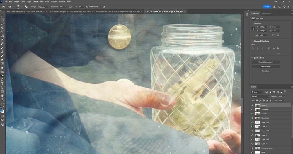Select the Hand tool
This screenshot has height=154, width=293.
point(2,95)
